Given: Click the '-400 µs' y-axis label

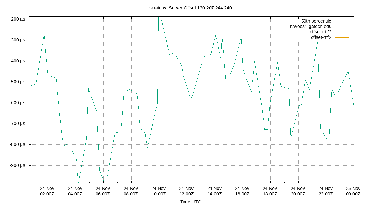Looking at the screenshot, I should click(17, 61).
